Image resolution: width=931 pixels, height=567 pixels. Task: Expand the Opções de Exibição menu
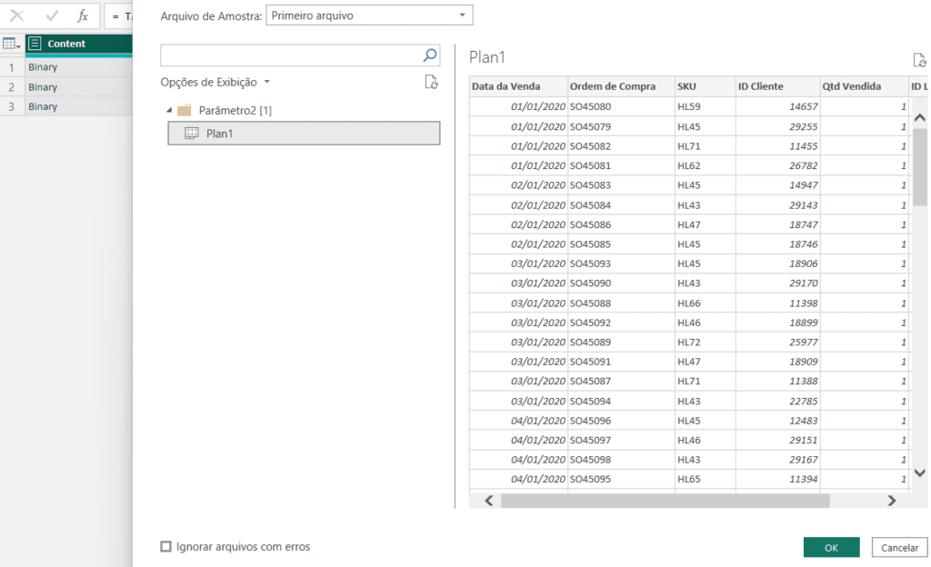click(x=215, y=82)
